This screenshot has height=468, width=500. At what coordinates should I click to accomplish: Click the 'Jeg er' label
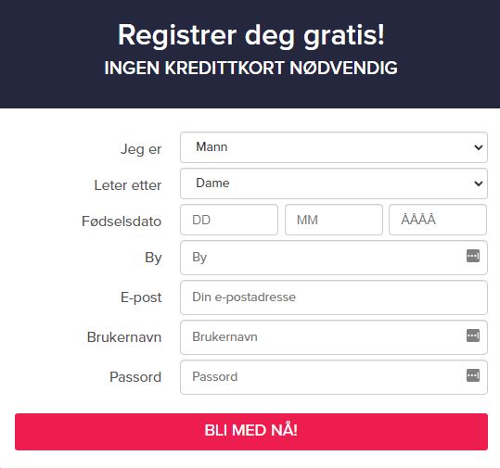141,149
